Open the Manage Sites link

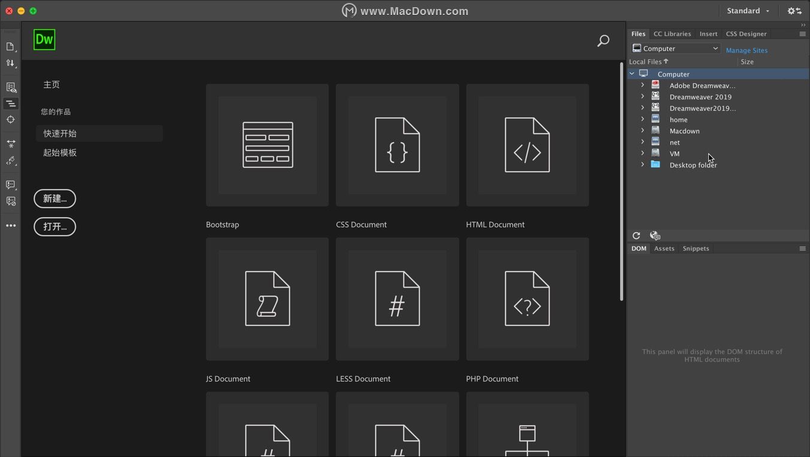click(x=747, y=50)
